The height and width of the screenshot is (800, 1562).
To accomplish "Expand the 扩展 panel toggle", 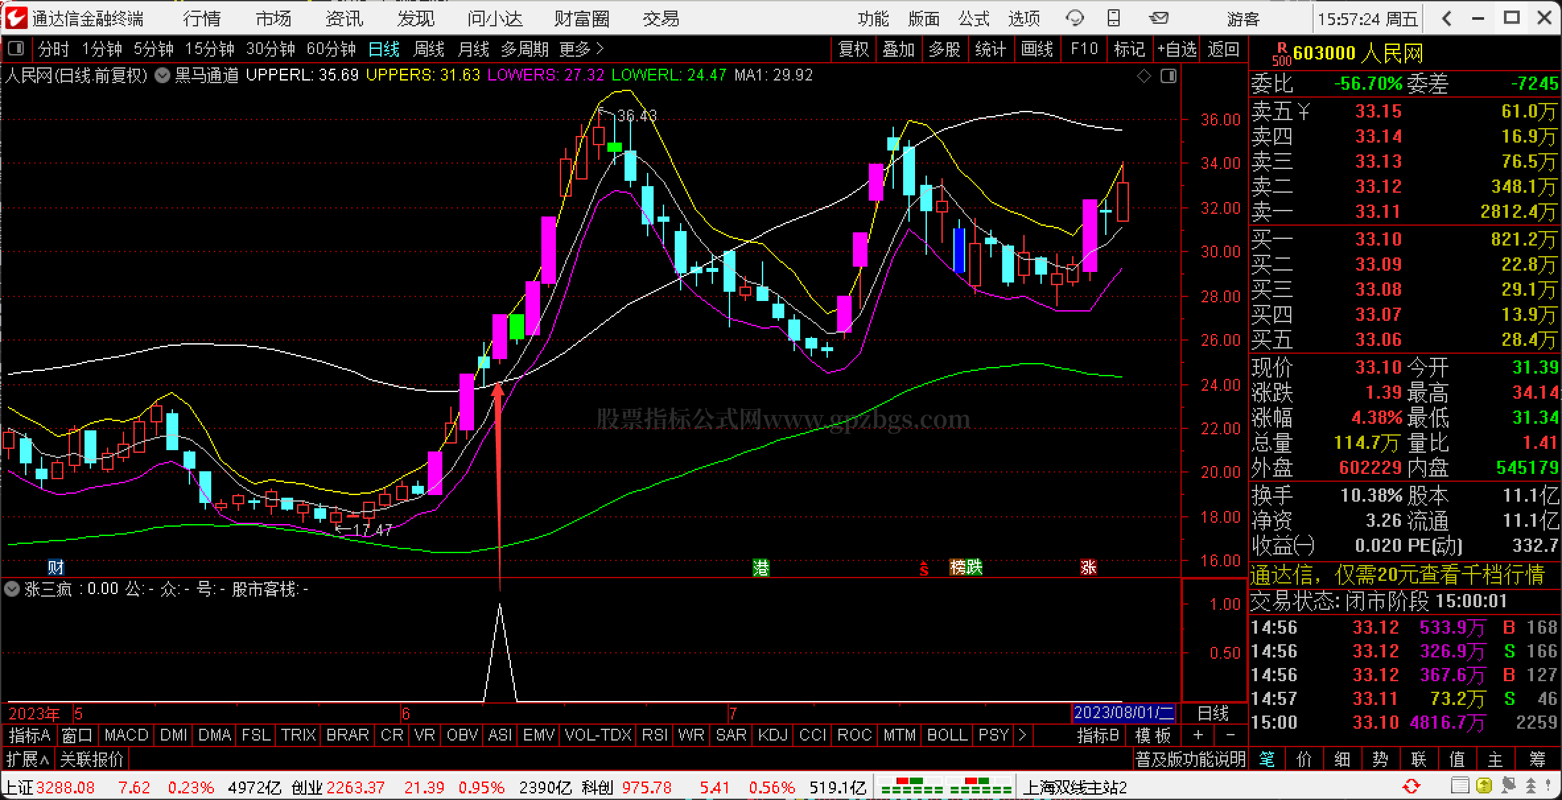I will pos(28,759).
